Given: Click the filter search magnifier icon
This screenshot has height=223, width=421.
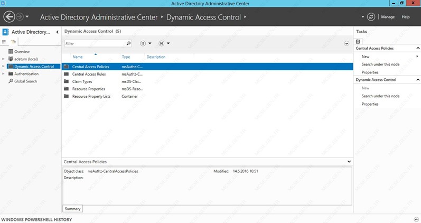Looking at the screenshot, I should coord(128,43).
